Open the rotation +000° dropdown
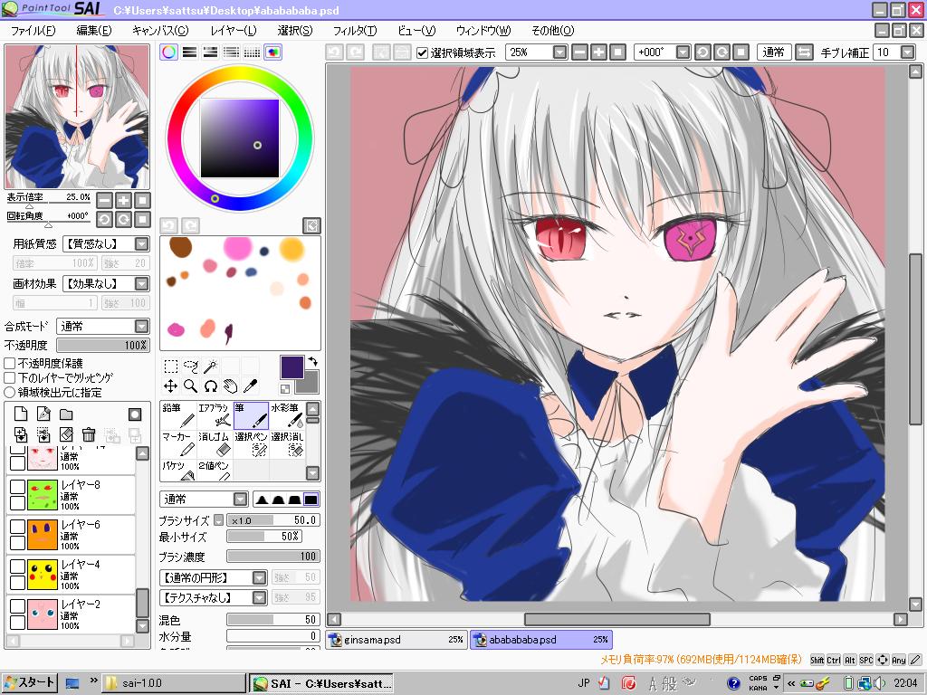927x695 pixels. pos(683,52)
